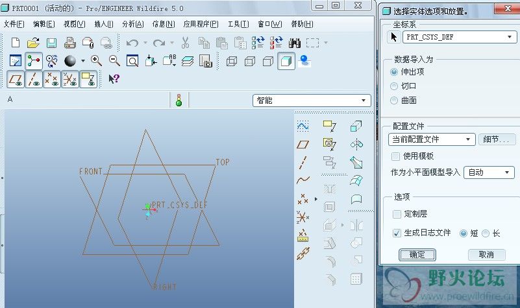Screen dimensions: 520x308
Task: Select the datum curve tool
Action: pyautogui.click(x=303, y=180)
